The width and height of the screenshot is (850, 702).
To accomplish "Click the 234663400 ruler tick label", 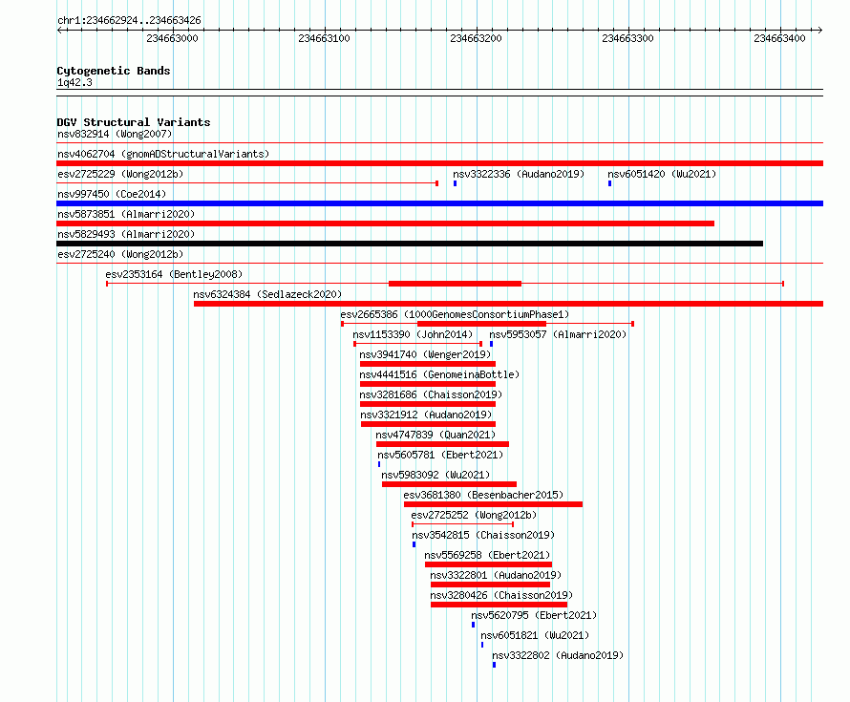I will (779, 38).
